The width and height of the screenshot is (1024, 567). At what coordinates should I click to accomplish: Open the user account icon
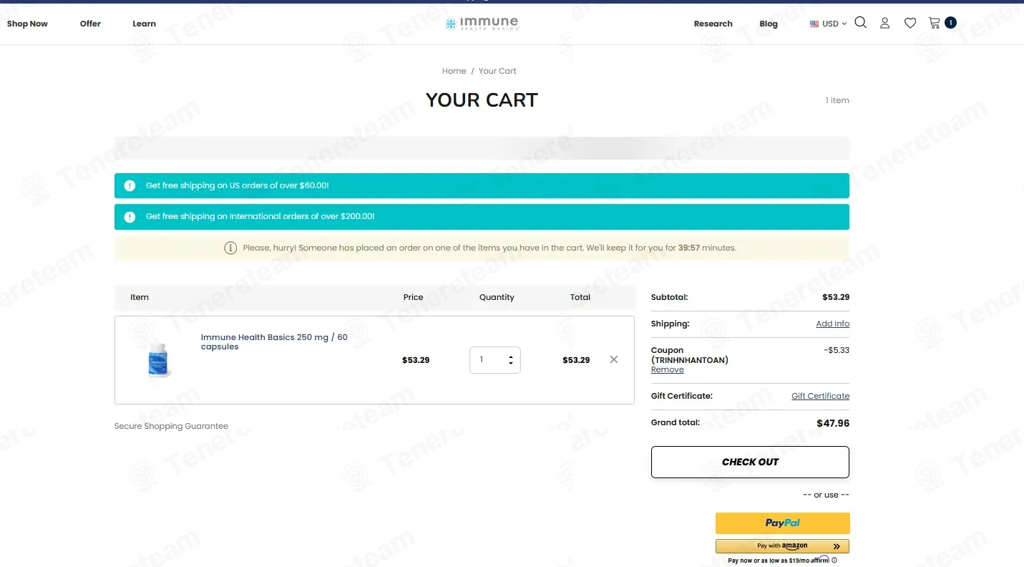coord(884,23)
